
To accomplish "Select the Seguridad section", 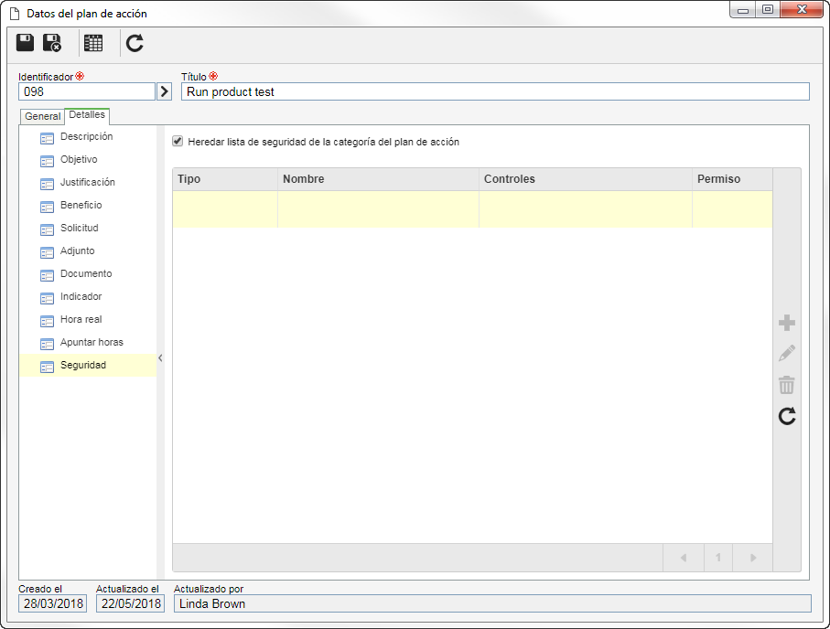I will coord(88,365).
